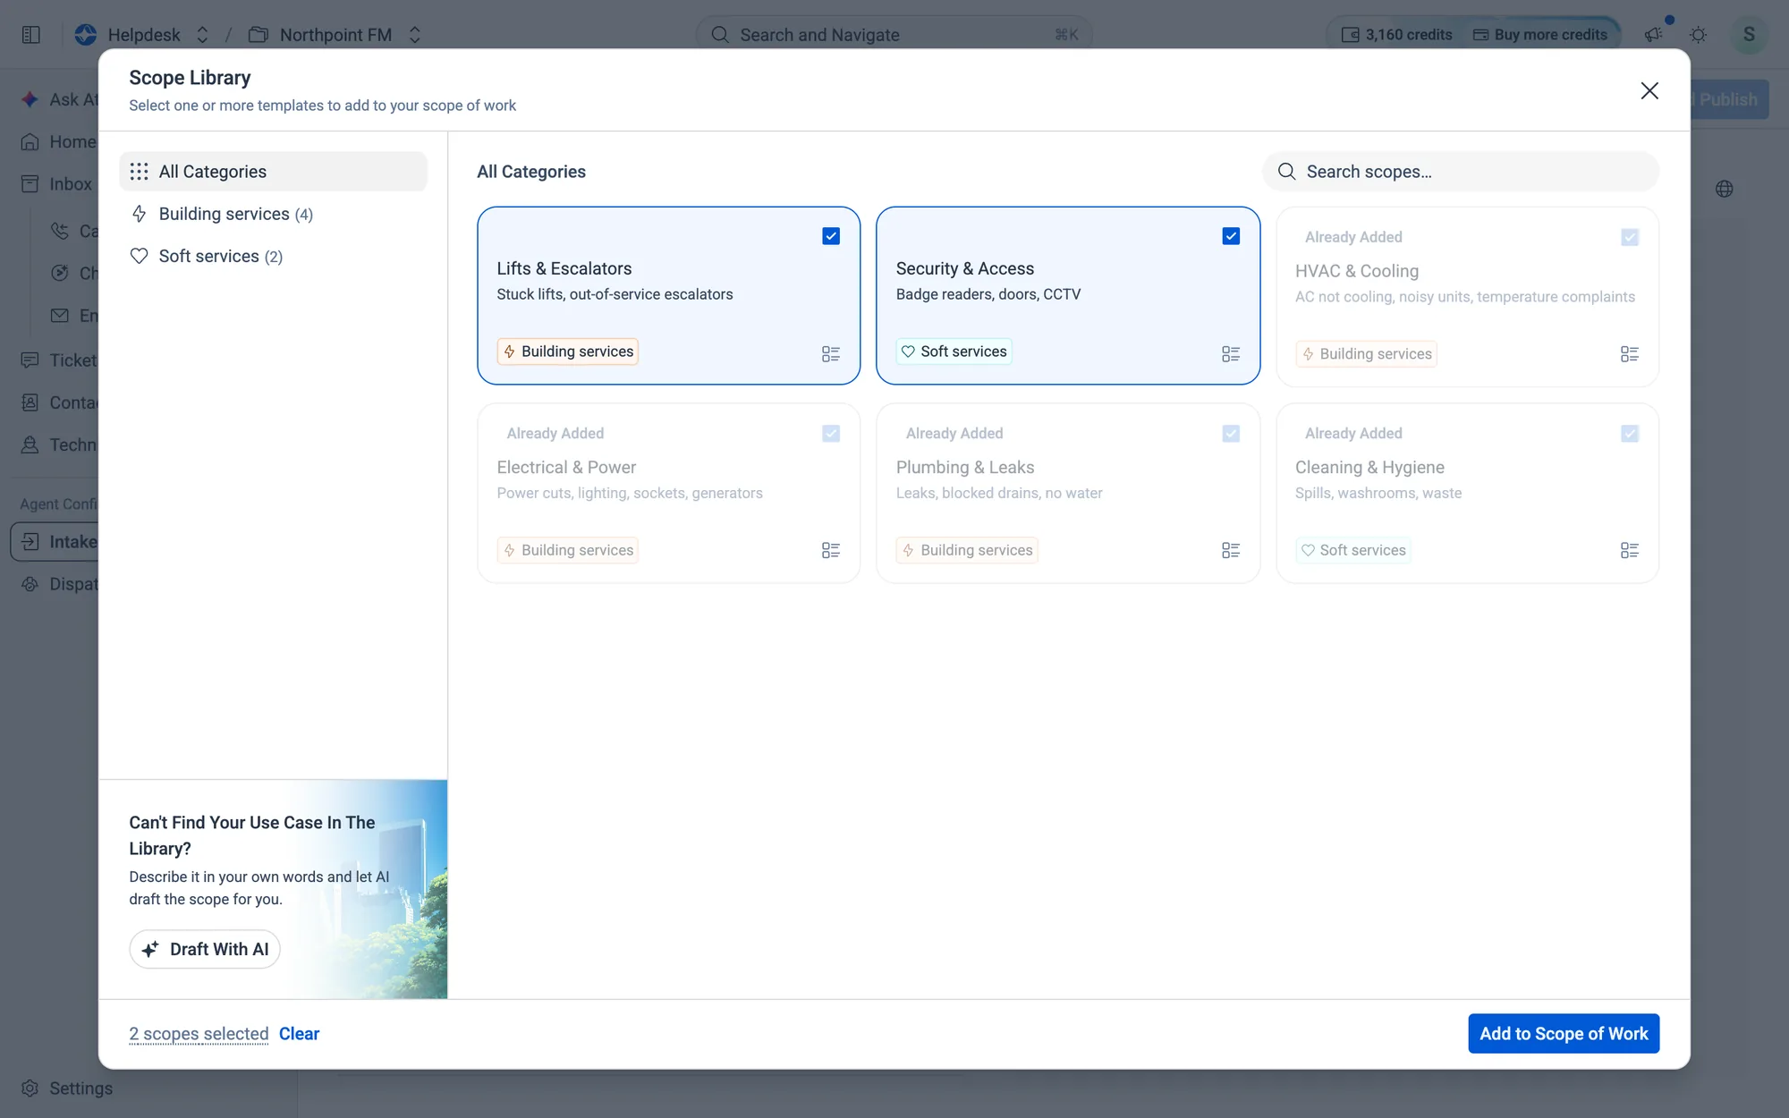Viewport: 1789px width, 1118px height.
Task: Click the Inbox icon in sidebar
Action: pyautogui.click(x=30, y=183)
